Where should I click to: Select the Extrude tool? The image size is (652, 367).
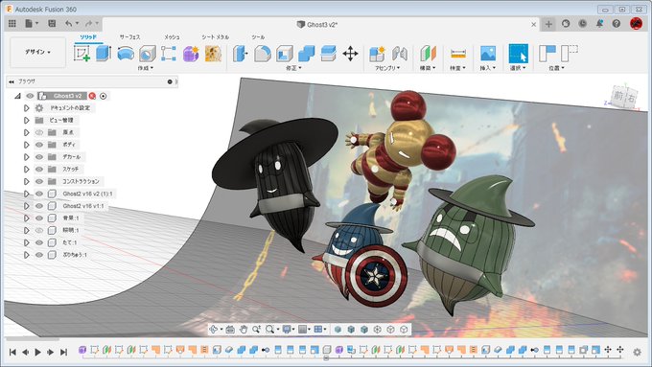104,54
